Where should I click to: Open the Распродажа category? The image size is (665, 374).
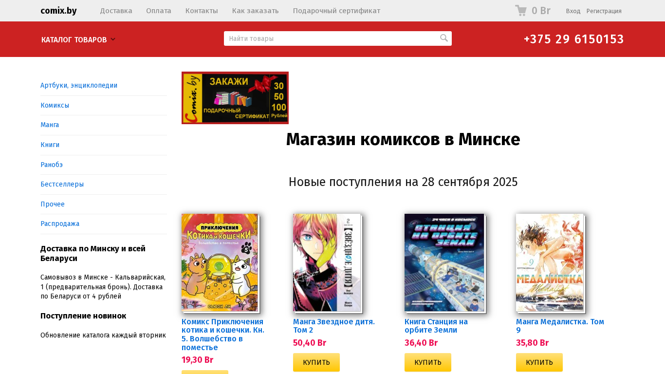pyautogui.click(x=60, y=224)
